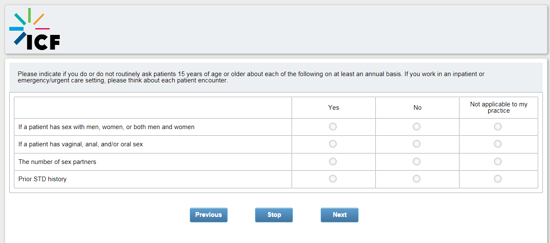Screen dimensions: 550x243
Task: Click the 'The number of sex partners' label
Action: tap(57, 162)
